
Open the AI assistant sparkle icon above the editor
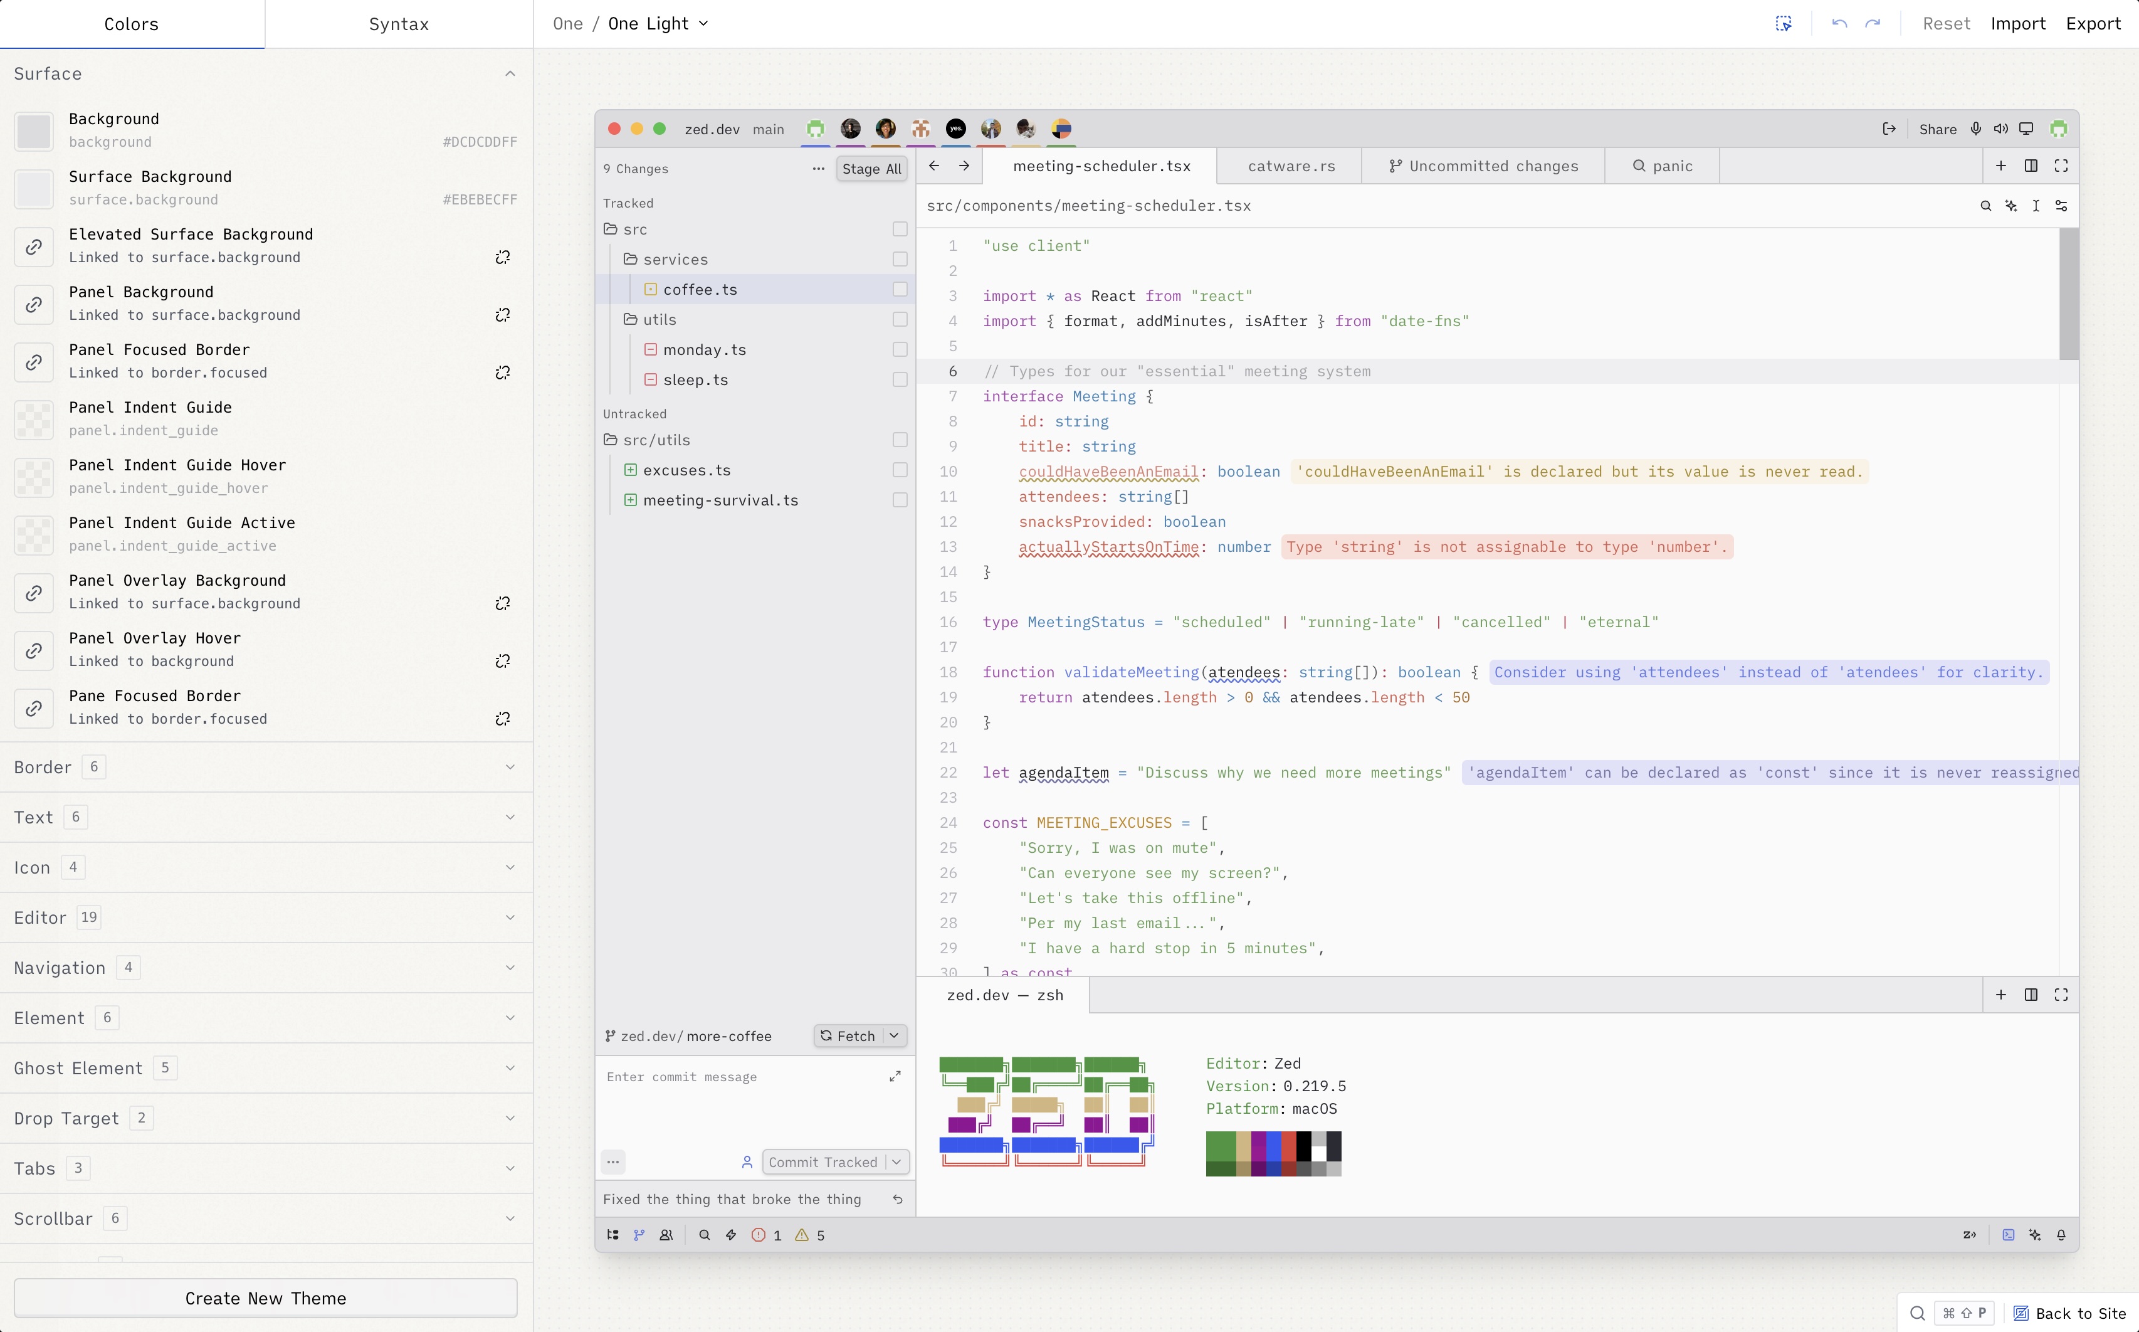pos(2011,205)
